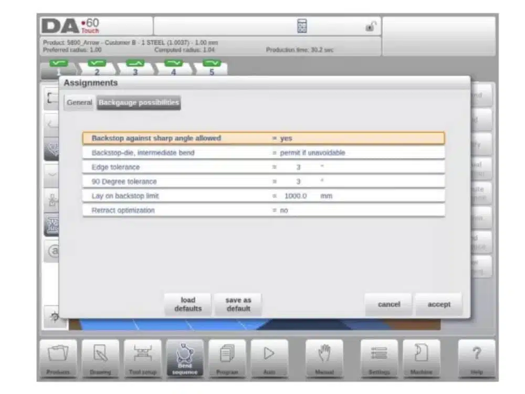
Task: Switch to the General tab
Action: 79,103
